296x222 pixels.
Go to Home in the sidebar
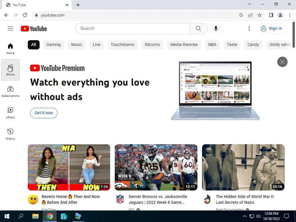10,49
